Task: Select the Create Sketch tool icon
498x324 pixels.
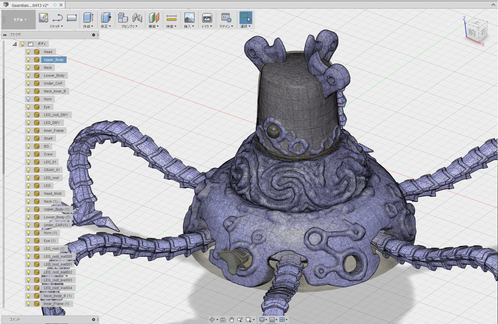Action: (x=44, y=17)
